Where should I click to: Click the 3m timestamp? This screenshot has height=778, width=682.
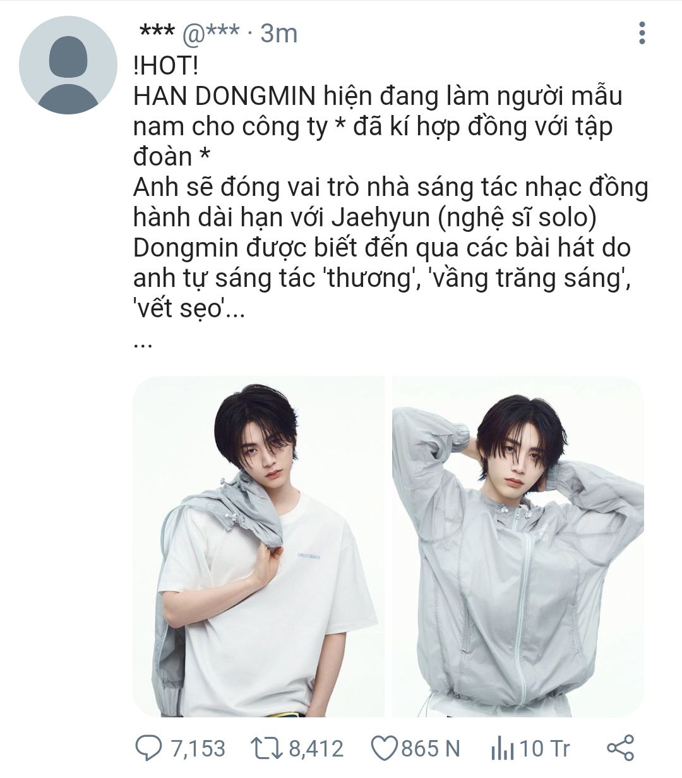click(x=278, y=33)
